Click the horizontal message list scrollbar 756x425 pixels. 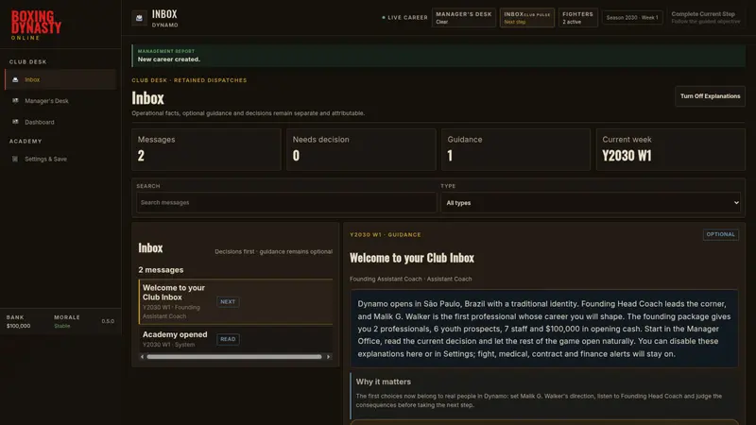click(x=234, y=357)
